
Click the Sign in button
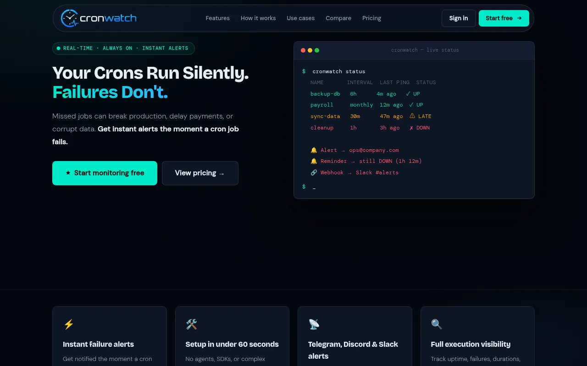(459, 18)
